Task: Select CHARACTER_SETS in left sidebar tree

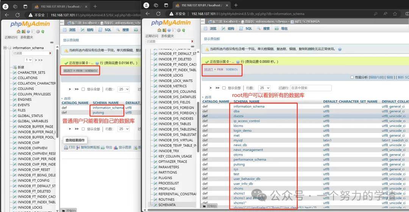Action: click(x=31, y=72)
